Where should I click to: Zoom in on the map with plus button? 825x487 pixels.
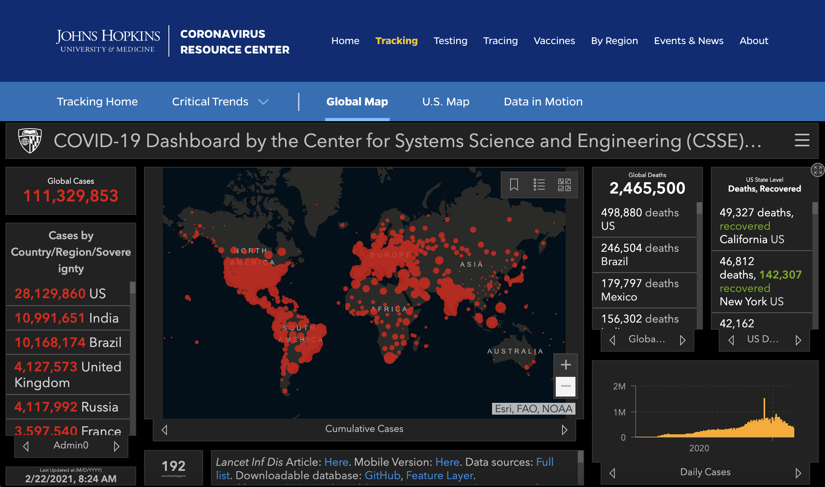(x=566, y=365)
